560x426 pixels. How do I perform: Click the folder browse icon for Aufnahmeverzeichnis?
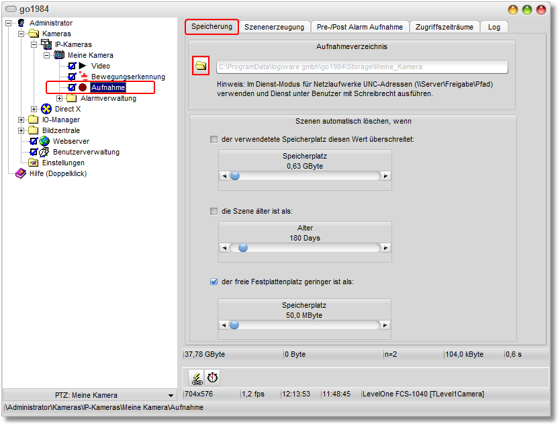[201, 66]
